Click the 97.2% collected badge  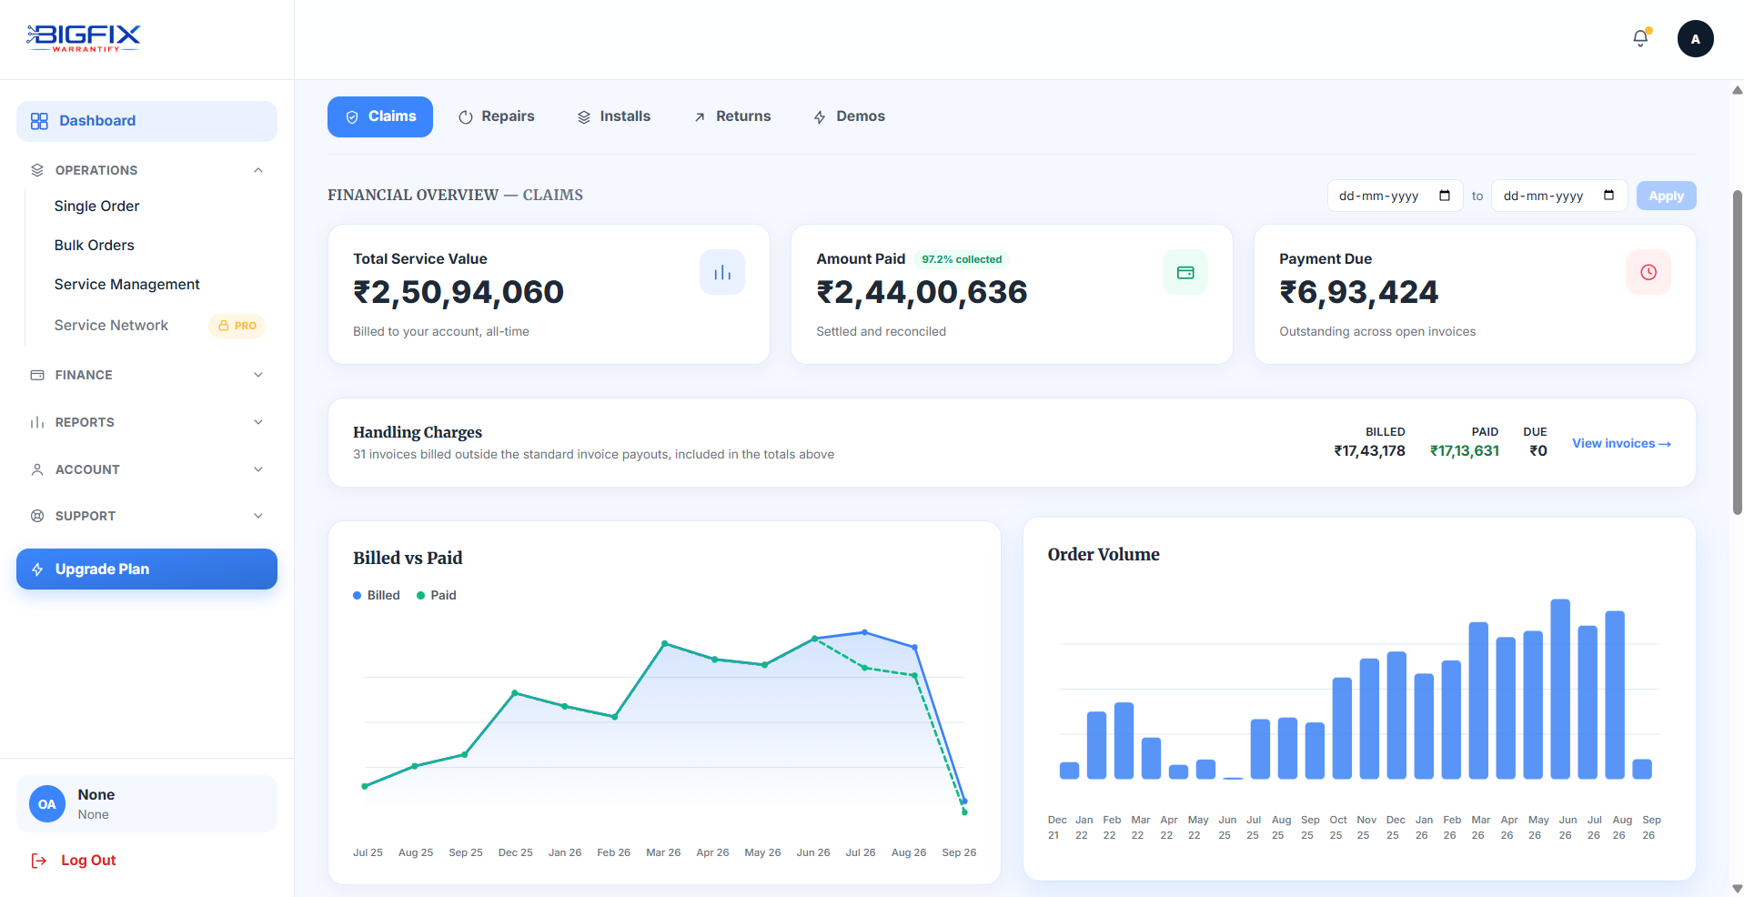point(962,259)
